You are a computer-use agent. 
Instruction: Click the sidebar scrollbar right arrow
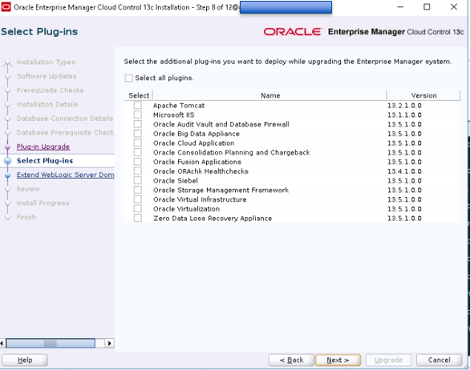pos(109,343)
